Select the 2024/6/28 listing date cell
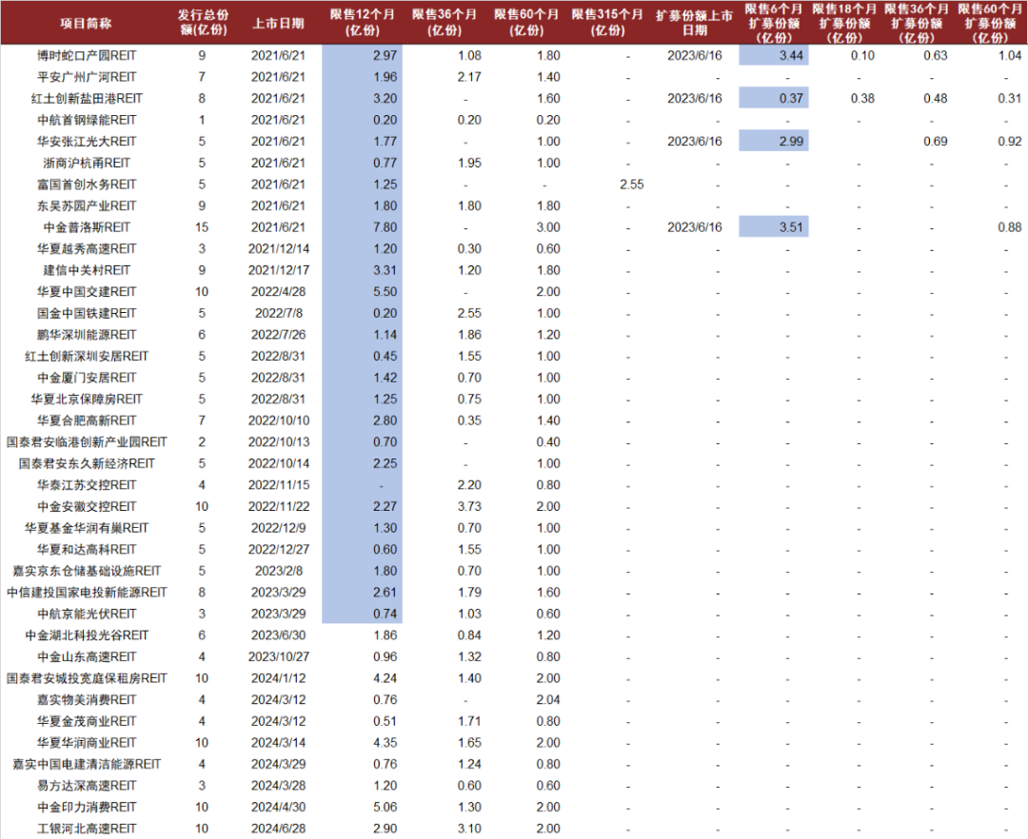 [x=280, y=829]
